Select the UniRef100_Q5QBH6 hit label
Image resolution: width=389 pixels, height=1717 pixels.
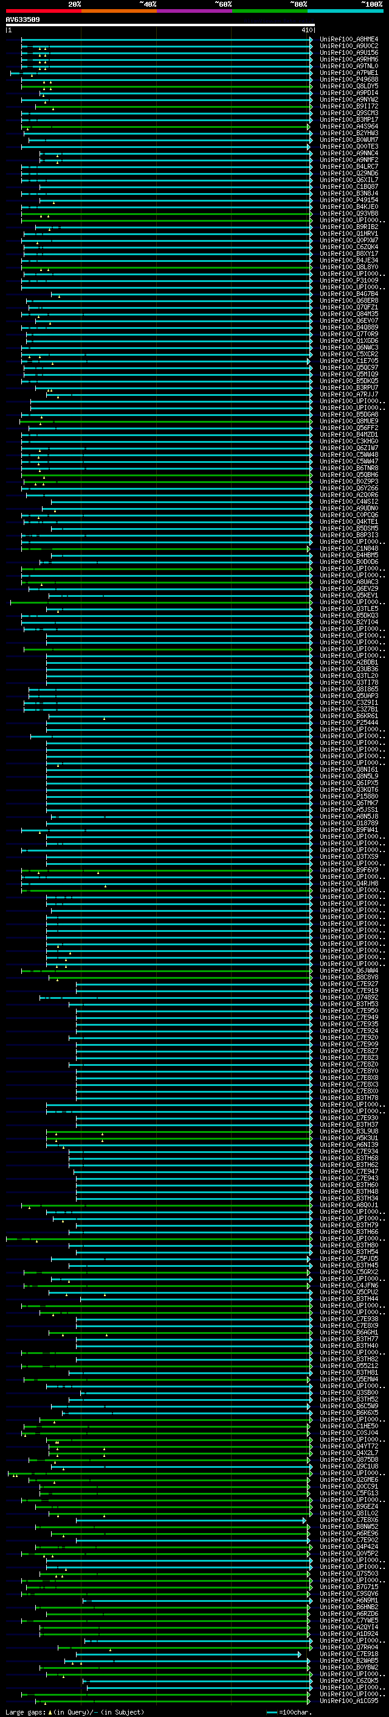pos(348,474)
